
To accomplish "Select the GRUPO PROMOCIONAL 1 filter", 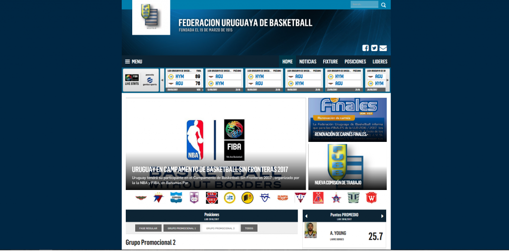I will [182, 228].
